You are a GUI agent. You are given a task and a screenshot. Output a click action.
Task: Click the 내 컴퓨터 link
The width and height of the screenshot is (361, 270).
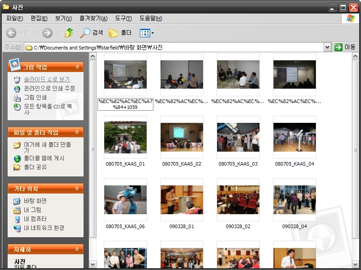click(x=35, y=219)
